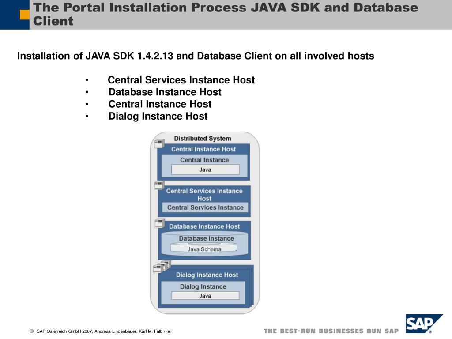Select the bullet 'Central Instance Host'
The height and width of the screenshot is (339, 452).
160,104
